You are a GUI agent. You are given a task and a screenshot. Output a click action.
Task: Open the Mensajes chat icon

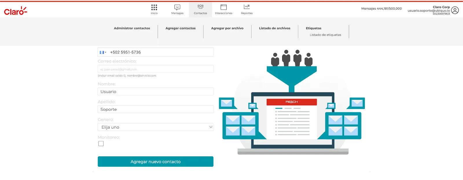pyautogui.click(x=177, y=7)
